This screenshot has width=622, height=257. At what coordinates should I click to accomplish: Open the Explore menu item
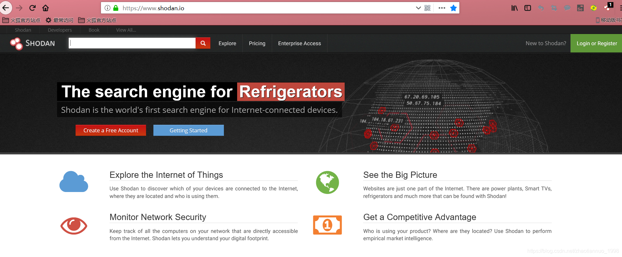(227, 43)
